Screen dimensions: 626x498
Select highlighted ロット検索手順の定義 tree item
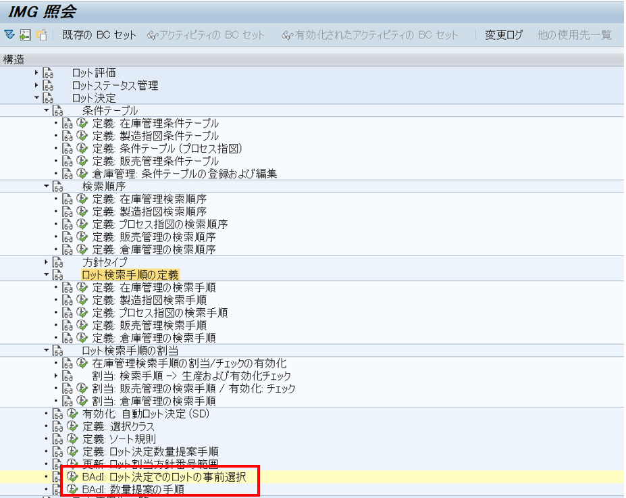(130, 274)
